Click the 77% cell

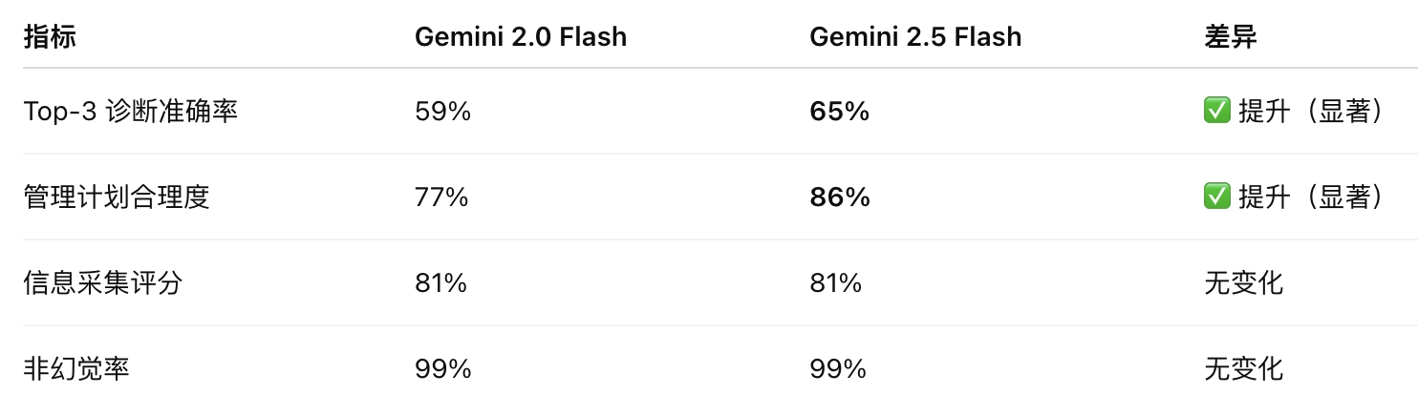click(x=441, y=198)
